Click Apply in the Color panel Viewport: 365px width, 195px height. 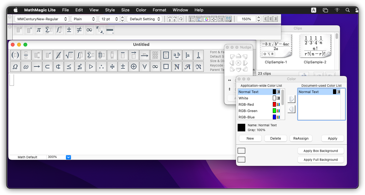333,138
